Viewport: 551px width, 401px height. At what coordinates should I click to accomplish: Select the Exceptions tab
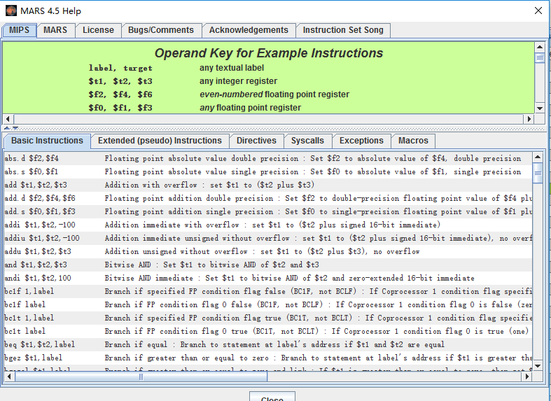pos(361,141)
